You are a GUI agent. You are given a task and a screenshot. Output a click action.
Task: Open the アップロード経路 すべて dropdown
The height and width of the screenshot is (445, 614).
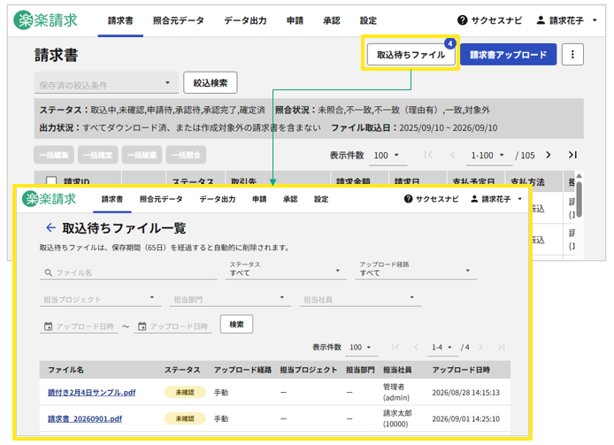416,270
